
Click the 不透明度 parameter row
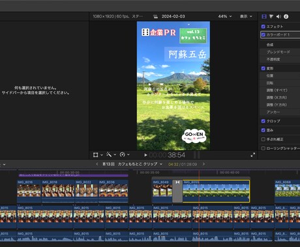click(280, 59)
